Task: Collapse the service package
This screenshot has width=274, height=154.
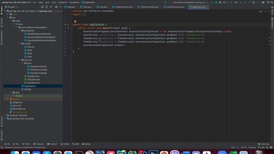Action: pos(19,60)
